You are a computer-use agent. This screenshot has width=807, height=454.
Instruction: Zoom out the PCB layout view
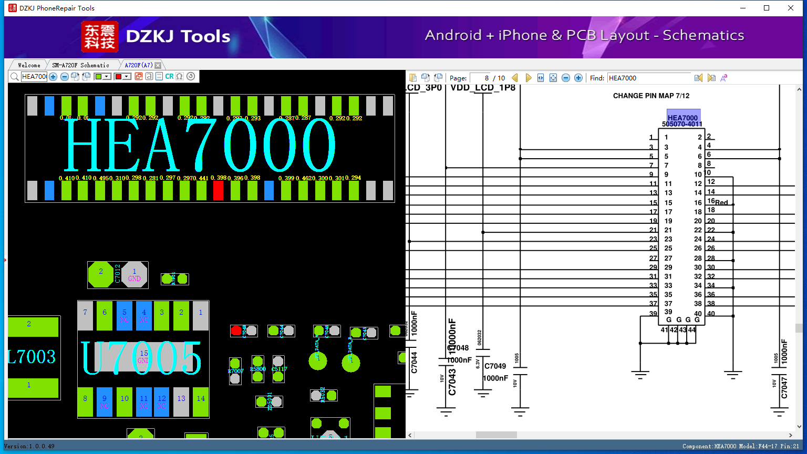point(64,77)
